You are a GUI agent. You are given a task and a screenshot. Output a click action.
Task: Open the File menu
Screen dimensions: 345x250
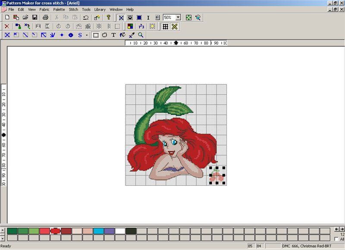pyautogui.click(x=11, y=9)
